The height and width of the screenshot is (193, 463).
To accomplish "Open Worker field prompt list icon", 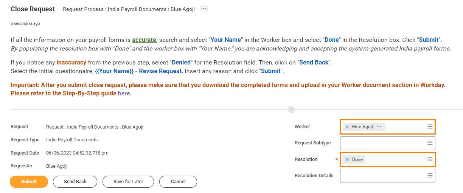I will (x=429, y=127).
